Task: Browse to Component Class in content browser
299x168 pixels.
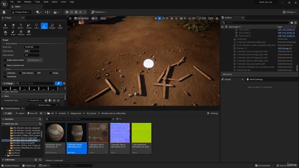Action: point(50,100)
